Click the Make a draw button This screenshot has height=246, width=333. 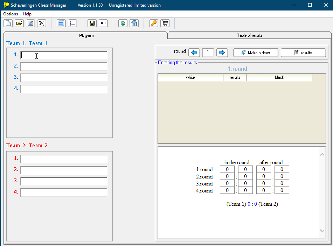(256, 52)
